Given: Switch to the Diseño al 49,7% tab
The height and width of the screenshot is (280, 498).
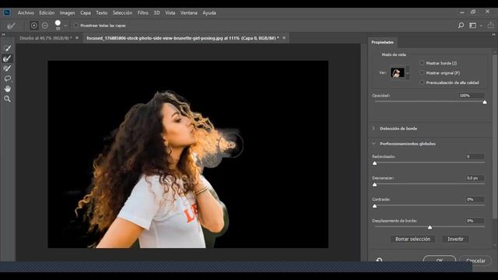Looking at the screenshot, I should point(46,38).
